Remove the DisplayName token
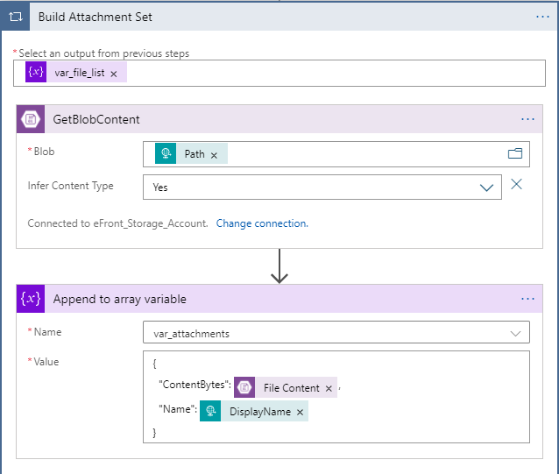 (x=300, y=412)
